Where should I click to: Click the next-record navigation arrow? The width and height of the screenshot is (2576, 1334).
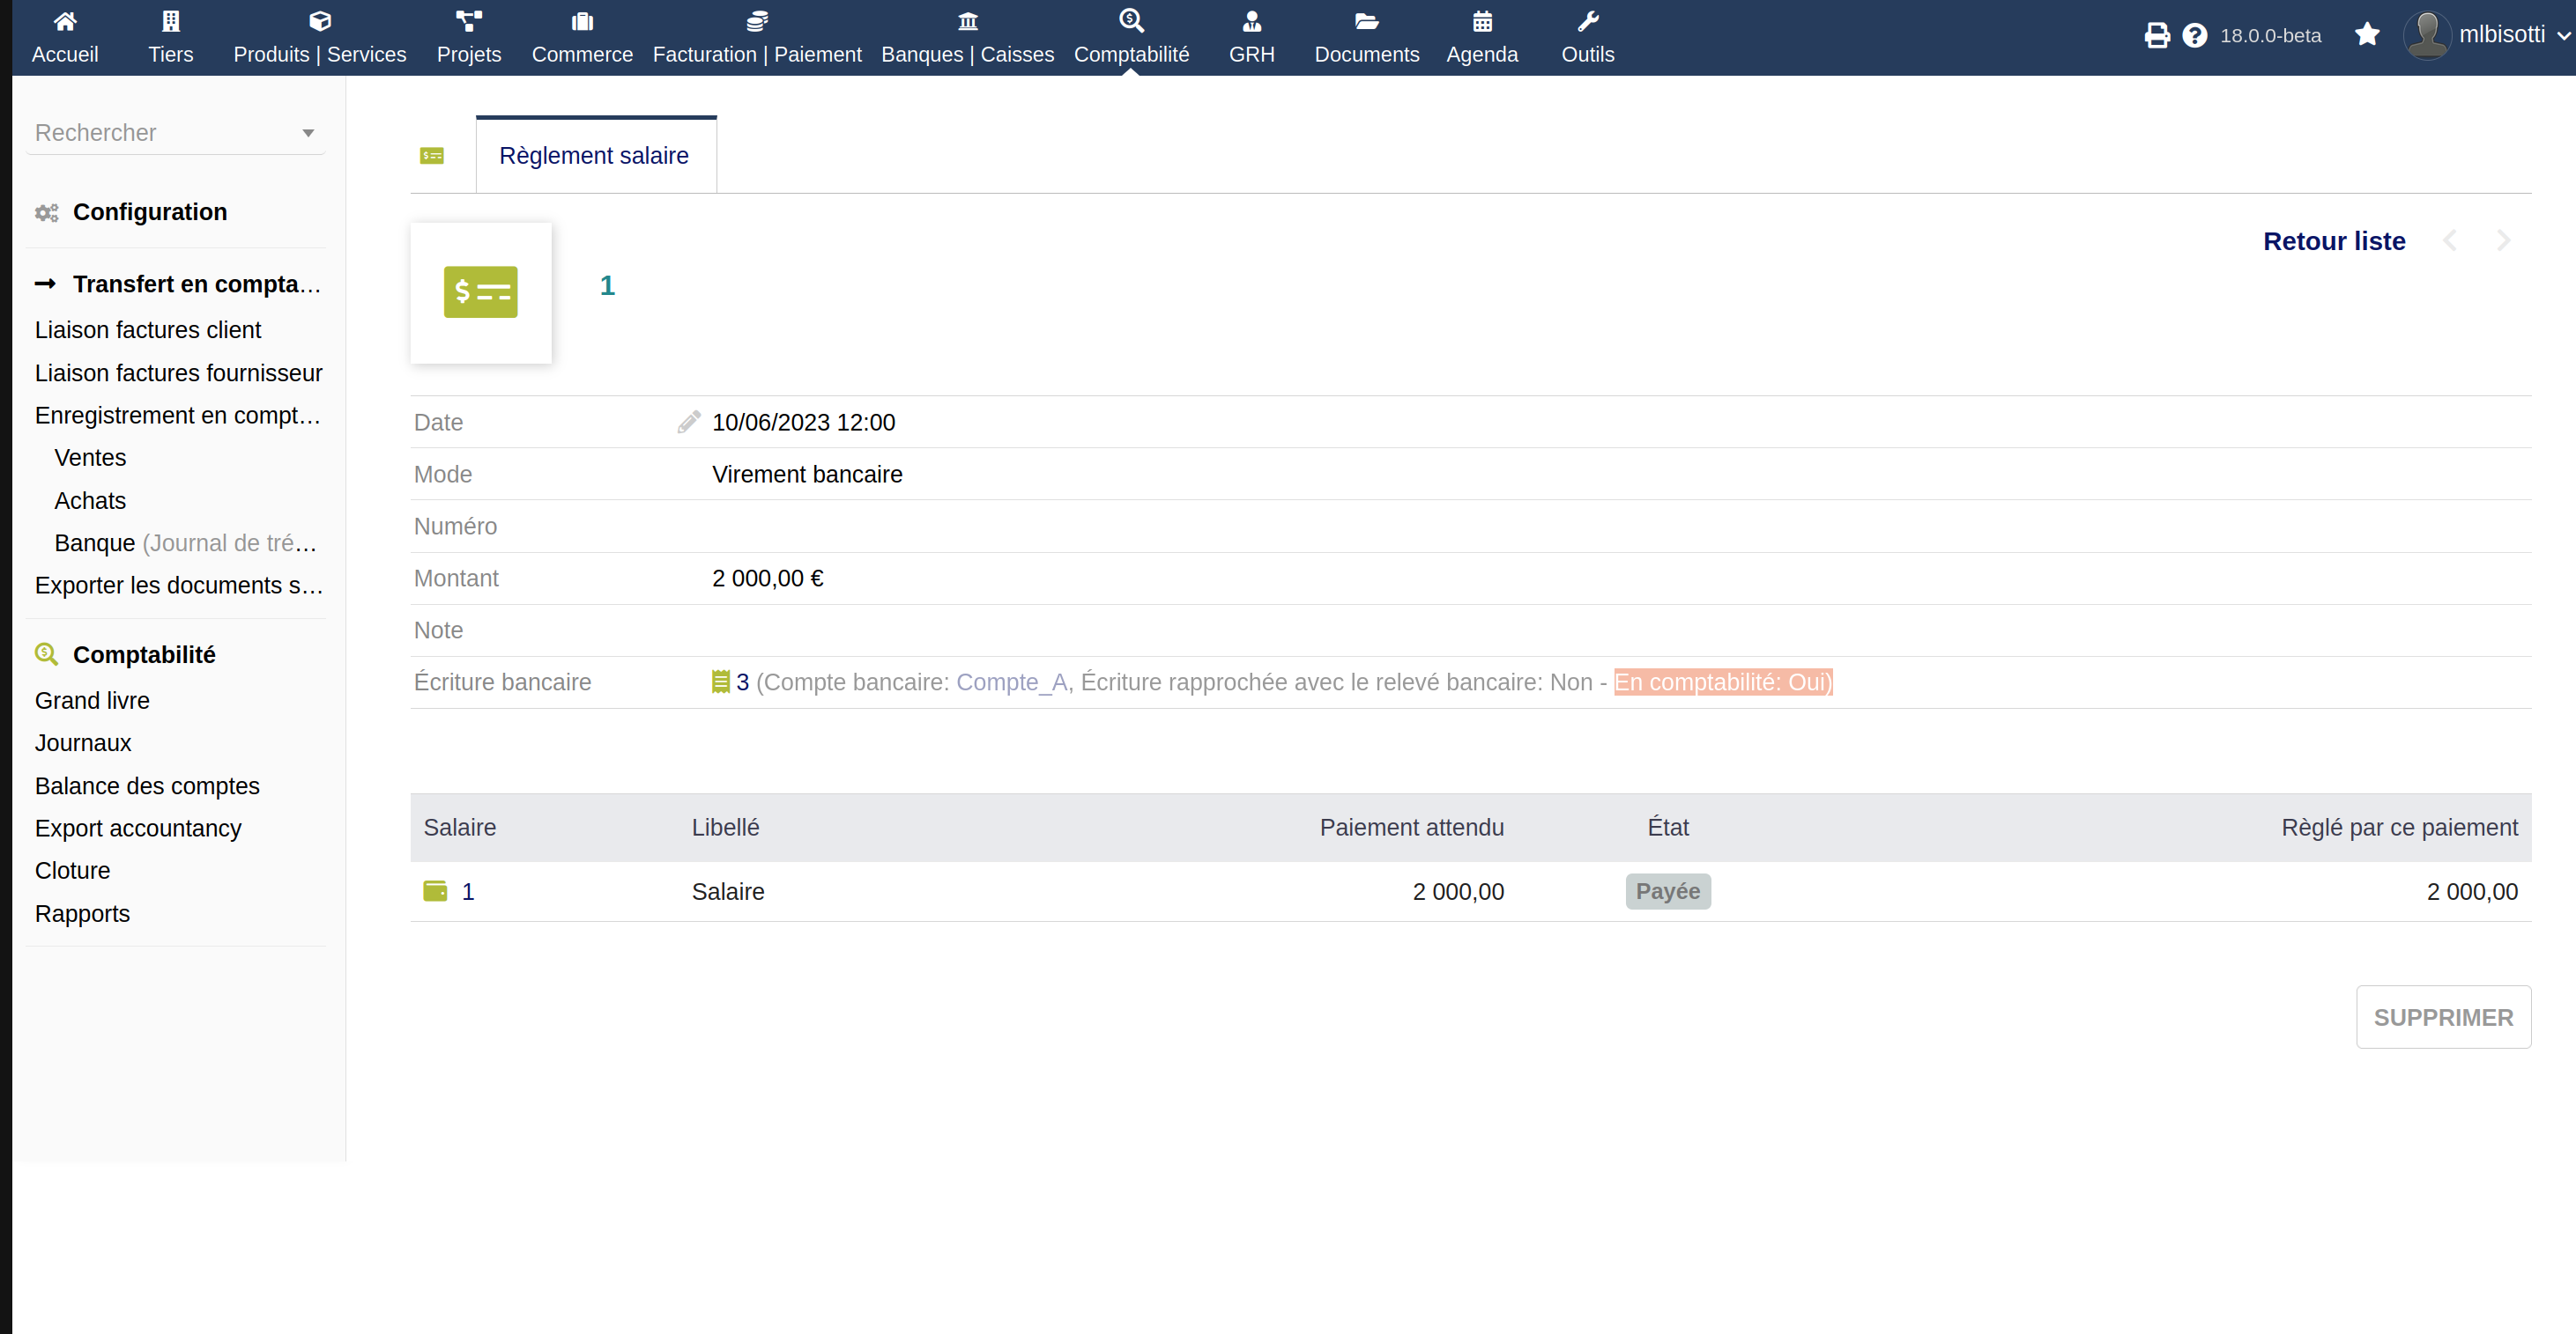(2504, 240)
